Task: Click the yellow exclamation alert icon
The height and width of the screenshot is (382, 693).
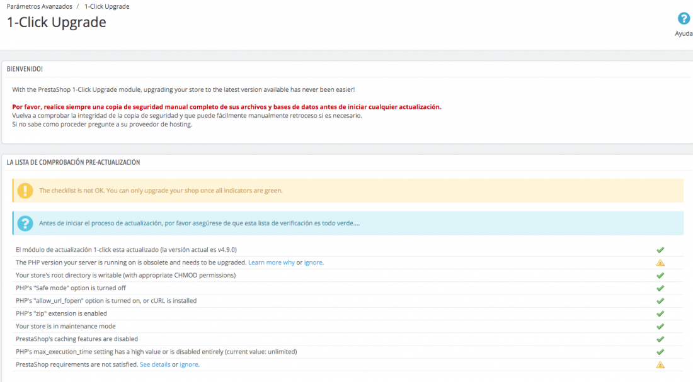Action: click(25, 191)
